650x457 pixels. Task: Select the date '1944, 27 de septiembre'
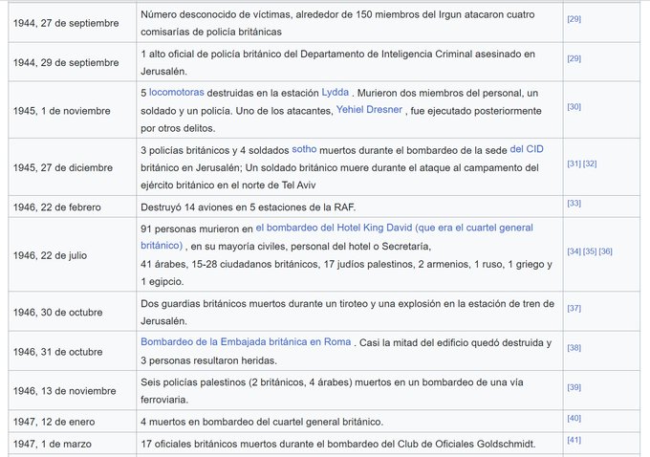tap(66, 23)
